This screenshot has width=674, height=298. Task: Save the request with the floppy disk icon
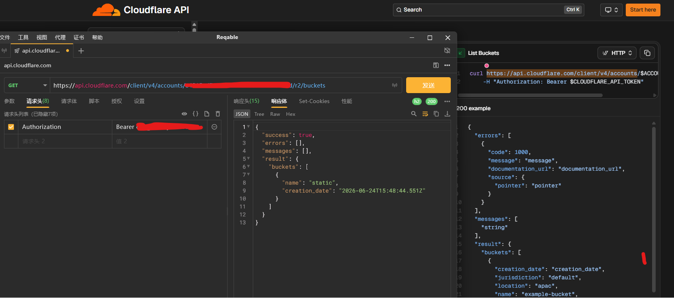coord(436,65)
